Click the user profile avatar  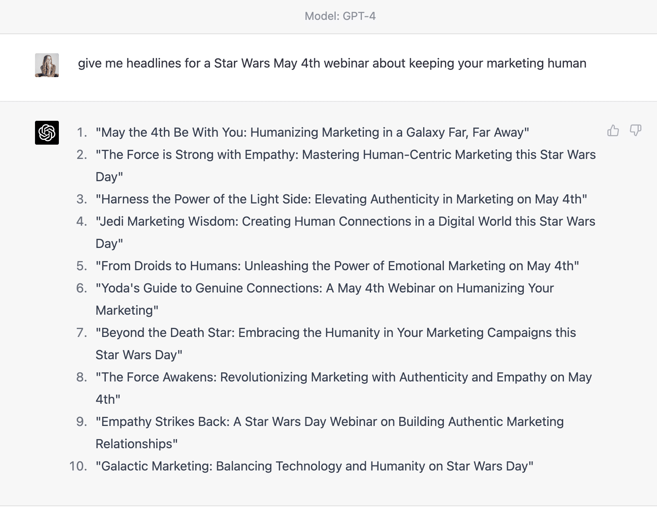pos(47,65)
